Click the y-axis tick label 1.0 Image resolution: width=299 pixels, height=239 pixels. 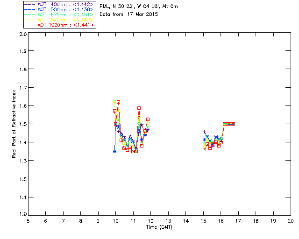click(x=23, y=214)
